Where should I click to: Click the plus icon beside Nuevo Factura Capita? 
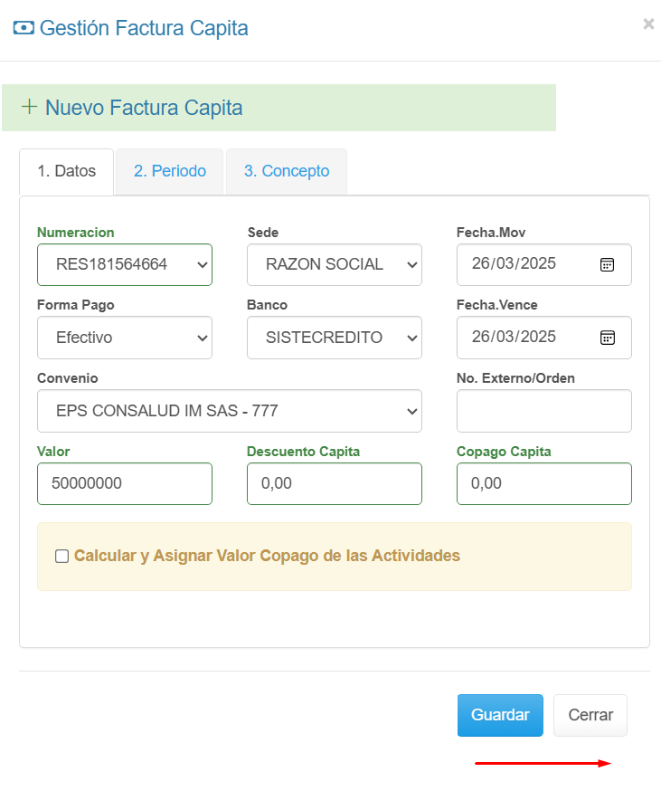(29, 108)
